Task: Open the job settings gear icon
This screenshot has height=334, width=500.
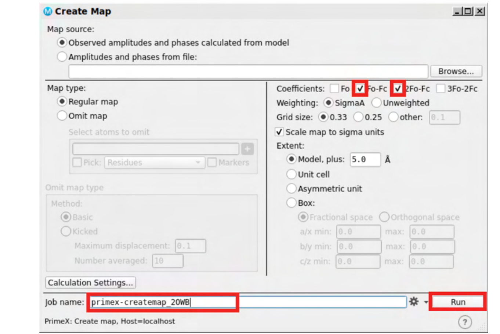Action: pos(414,302)
